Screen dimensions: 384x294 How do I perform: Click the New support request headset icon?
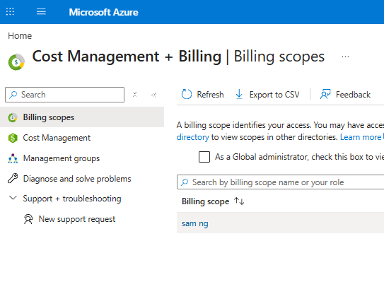tap(28, 219)
